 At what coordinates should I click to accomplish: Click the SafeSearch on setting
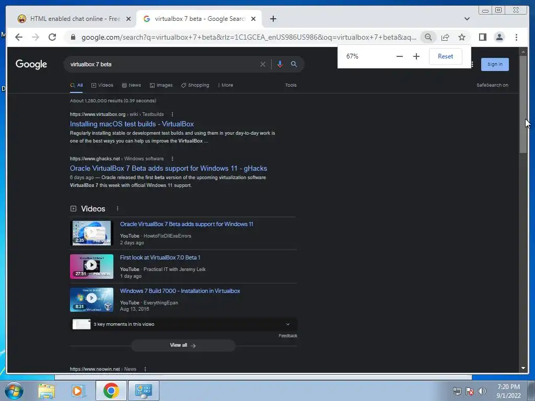coord(492,85)
